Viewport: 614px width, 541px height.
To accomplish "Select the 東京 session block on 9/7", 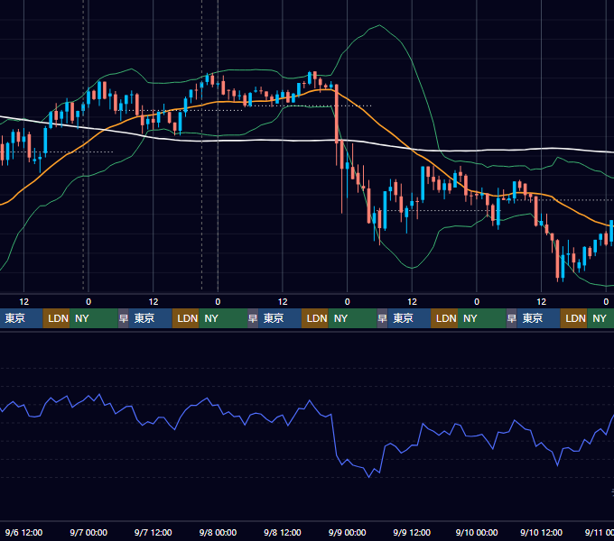I will tap(151, 318).
